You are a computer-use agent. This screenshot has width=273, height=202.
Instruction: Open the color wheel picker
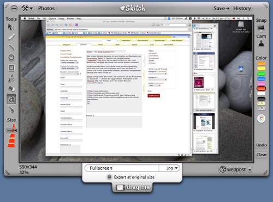261,119
